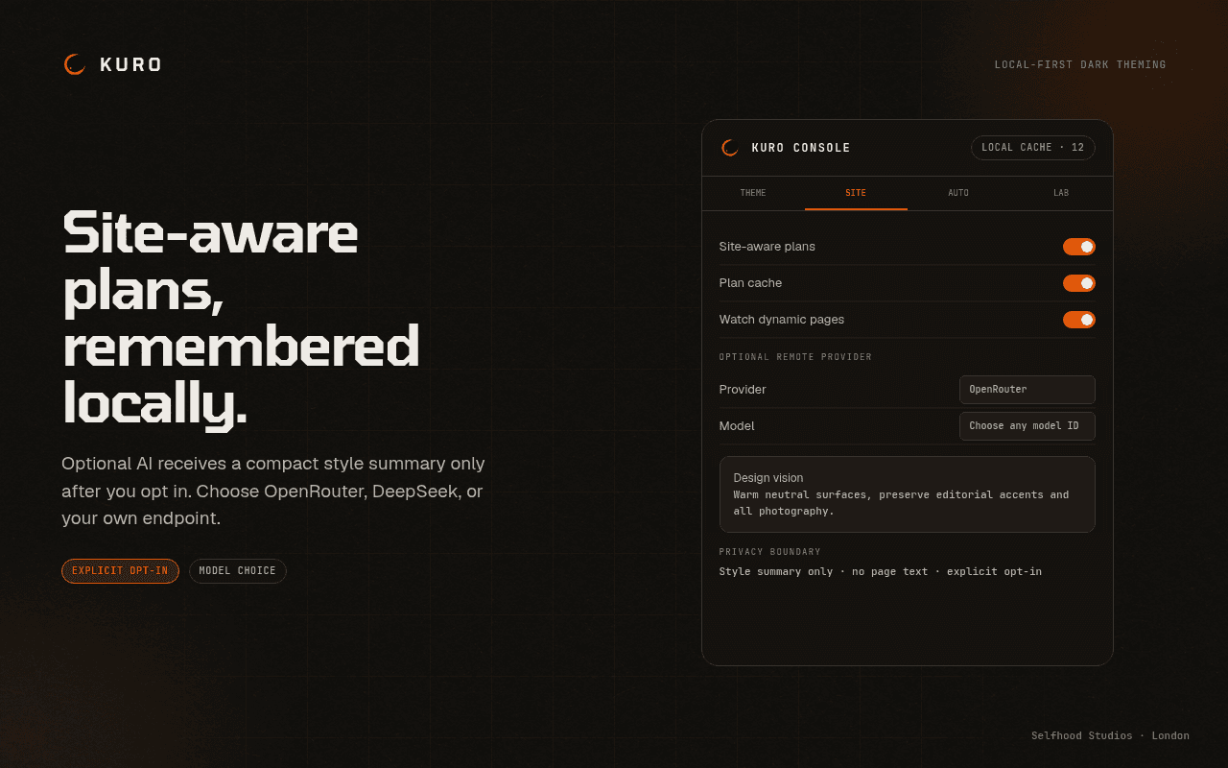
Task: Click the 'Model' field label
Action: [737, 426]
